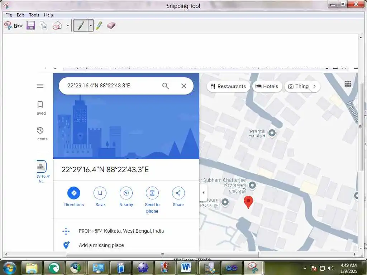Select the recent place thumbnail in sidebar
Image resolution: width=367 pixels, height=275 pixels.
tap(42, 167)
